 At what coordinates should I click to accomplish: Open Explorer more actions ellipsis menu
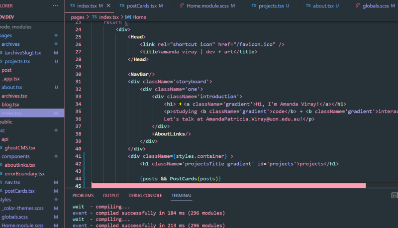click(x=55, y=5)
